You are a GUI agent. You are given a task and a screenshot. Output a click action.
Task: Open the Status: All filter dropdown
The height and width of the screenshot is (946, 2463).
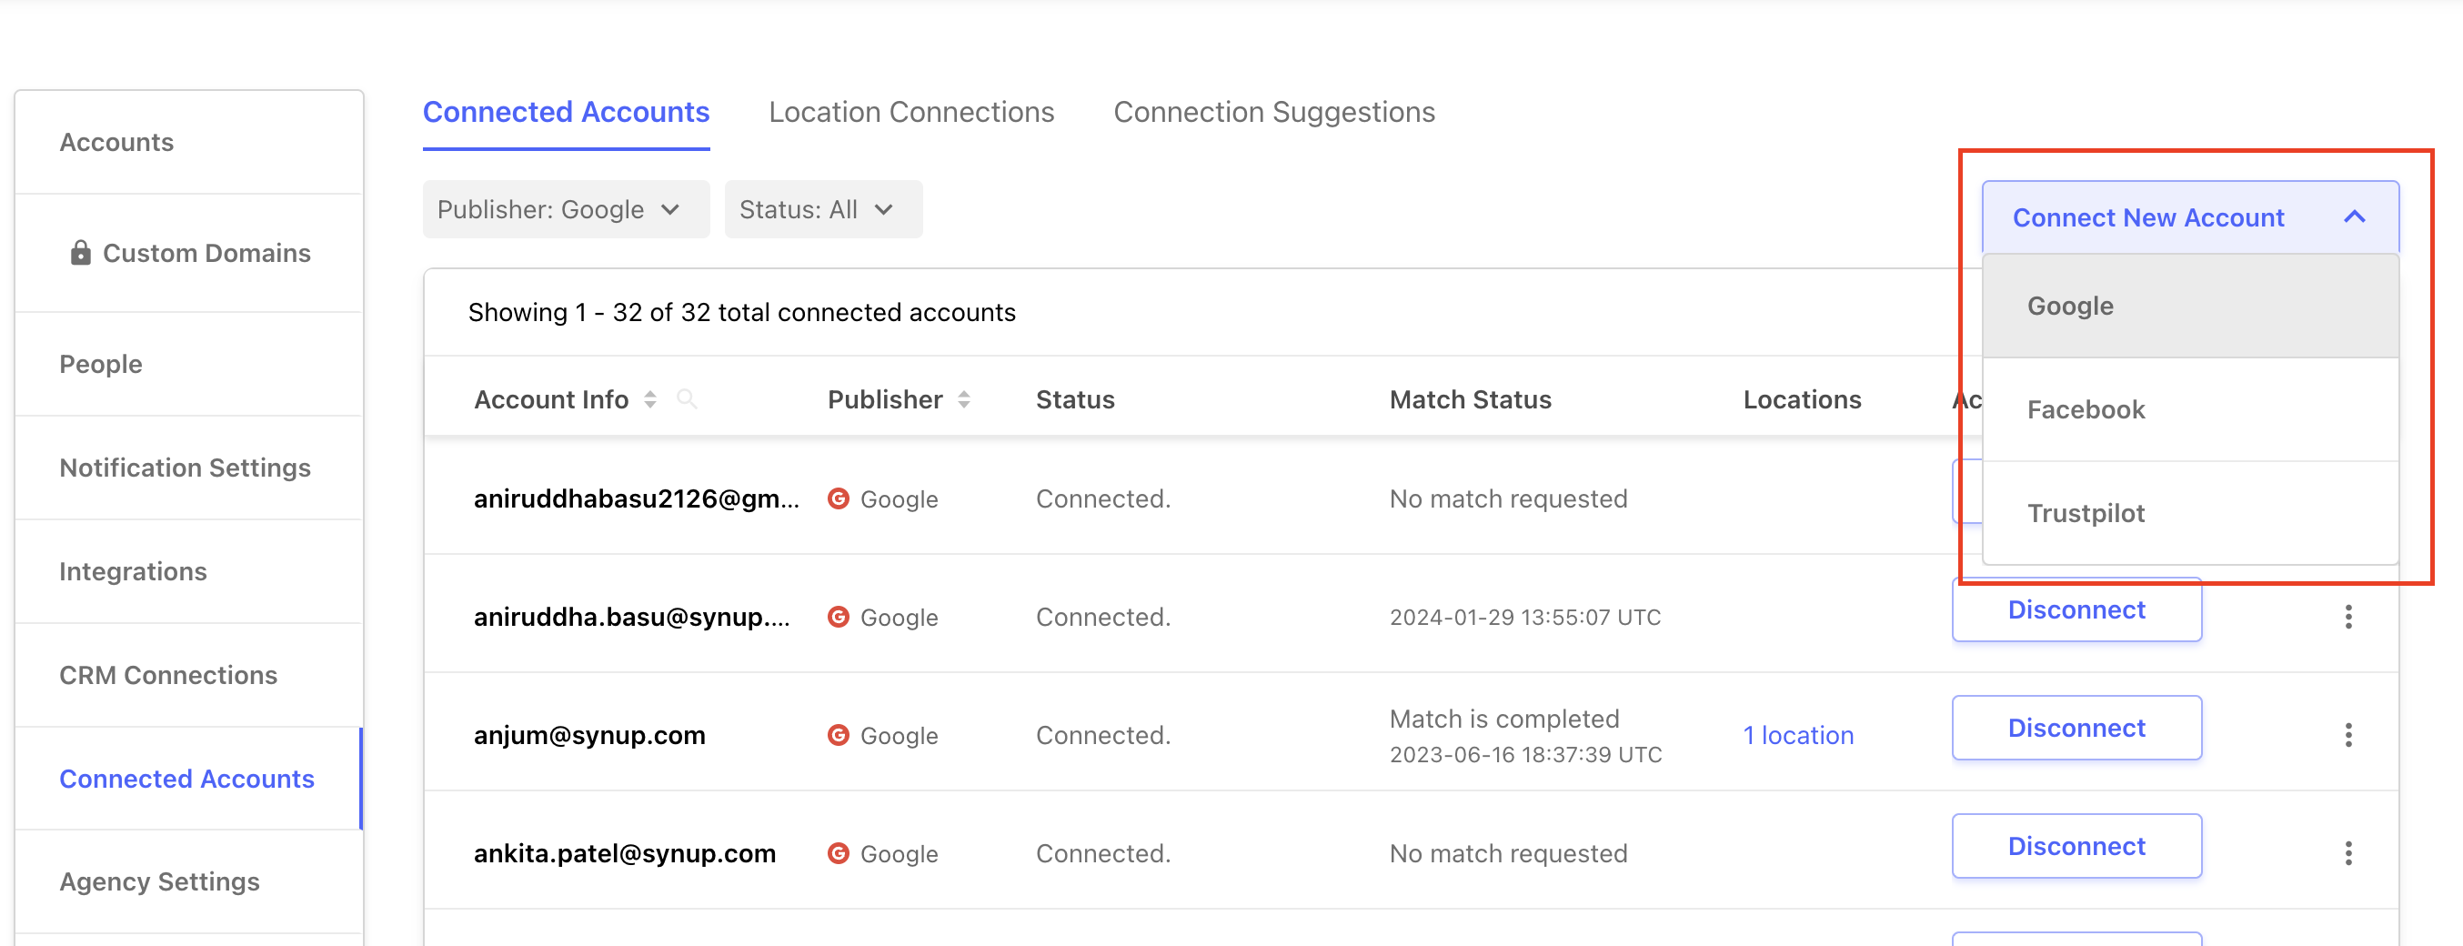pyautogui.click(x=823, y=209)
